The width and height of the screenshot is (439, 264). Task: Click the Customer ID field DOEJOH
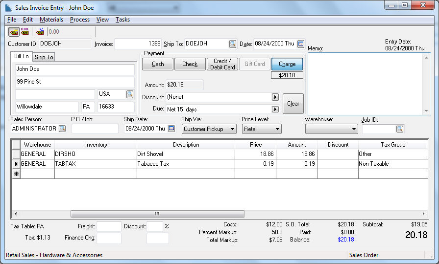[x=65, y=44]
